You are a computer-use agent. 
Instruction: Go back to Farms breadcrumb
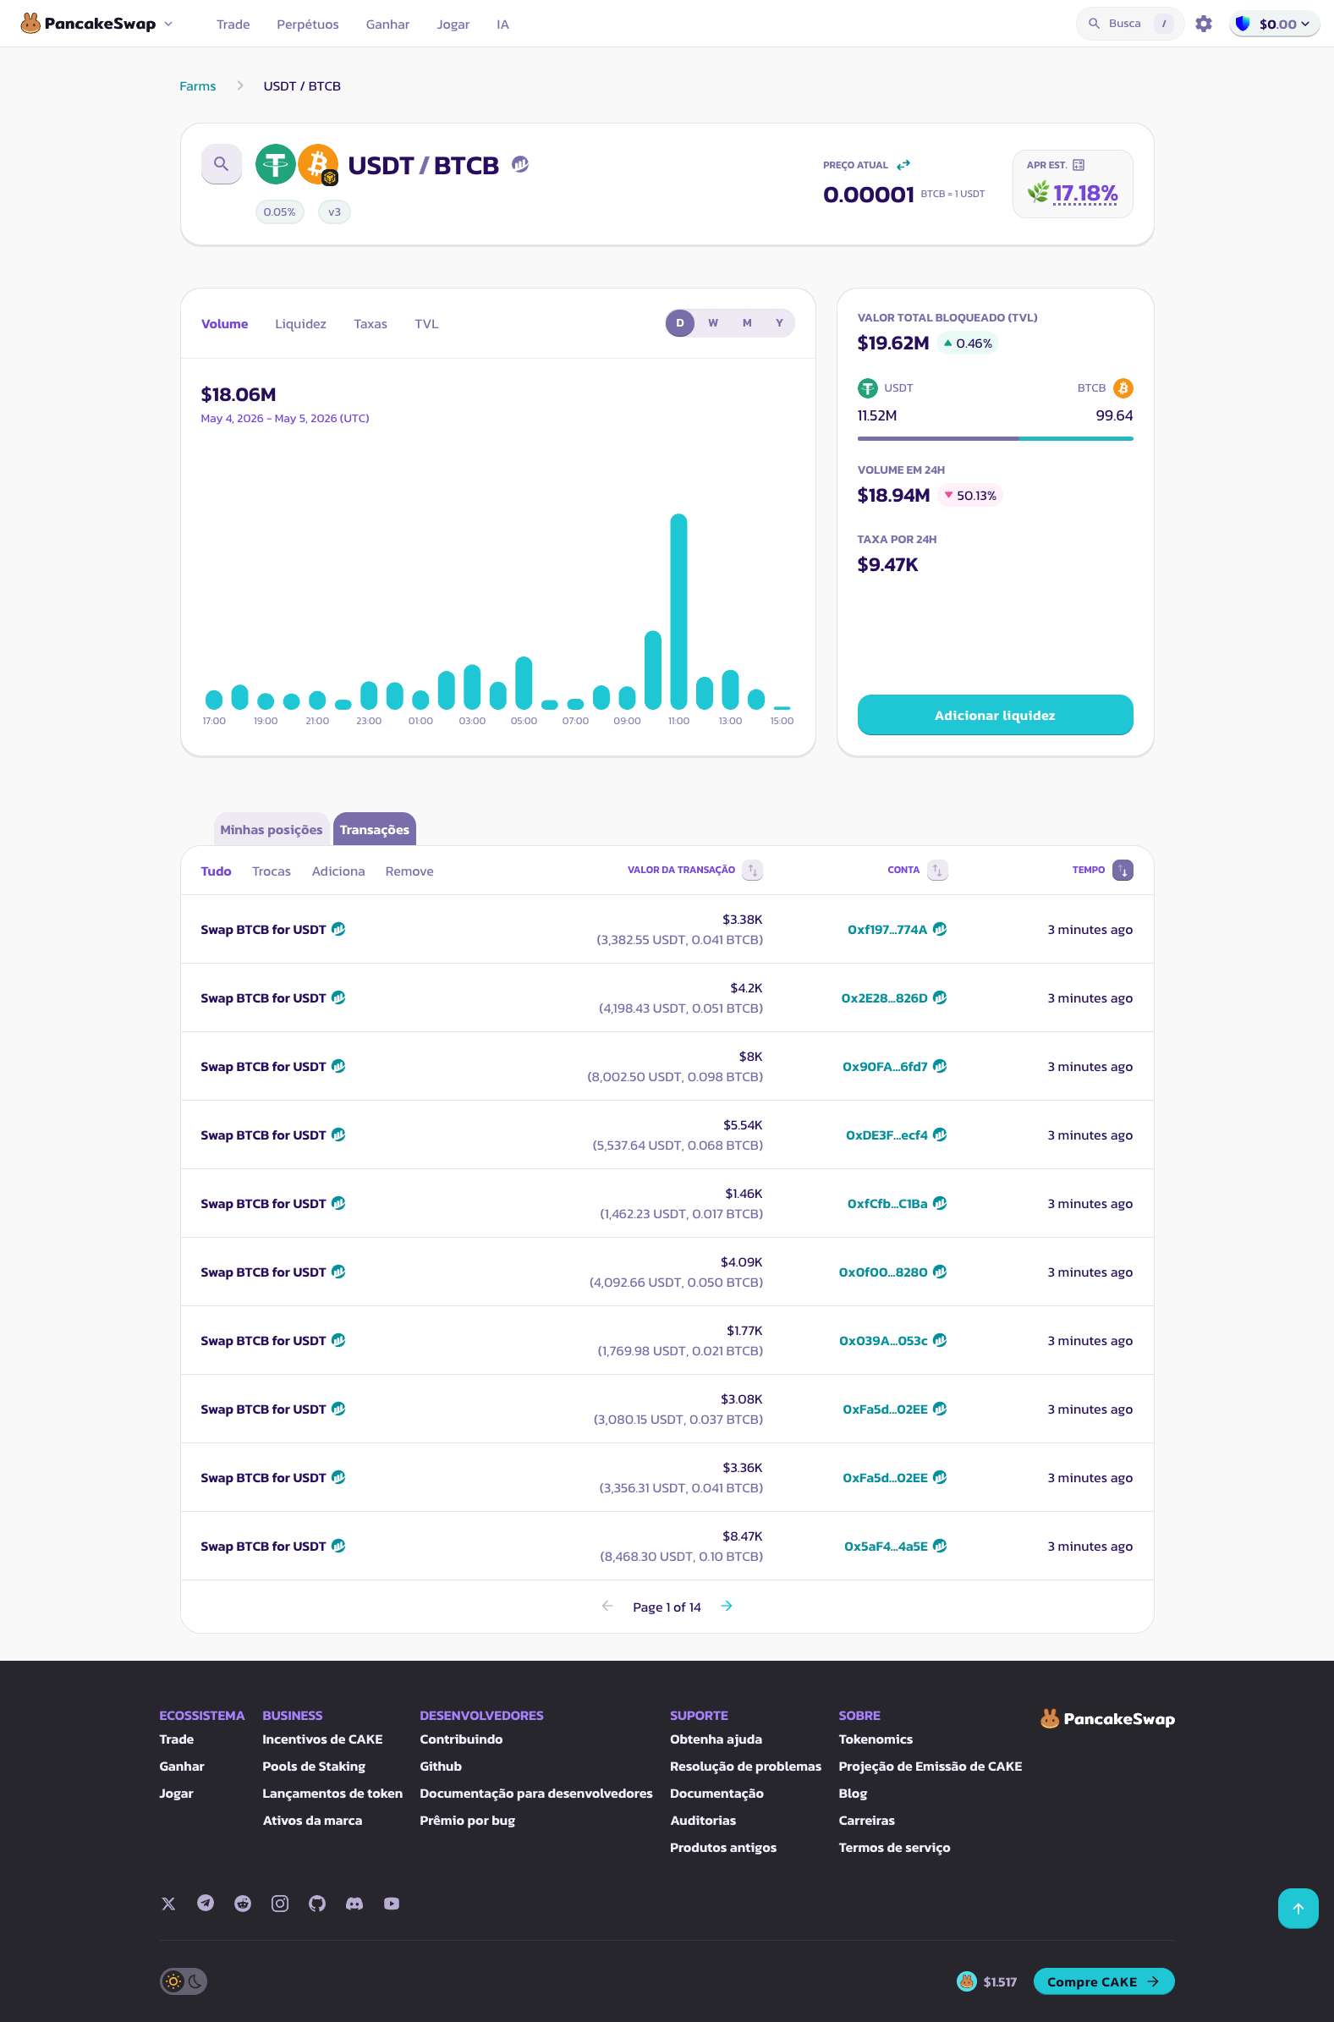(x=197, y=86)
